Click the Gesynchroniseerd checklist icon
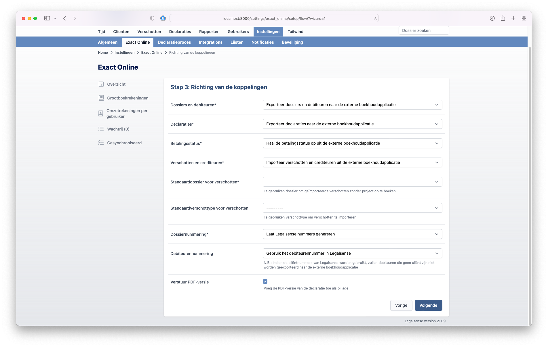The width and height of the screenshot is (548, 347). coord(101,143)
